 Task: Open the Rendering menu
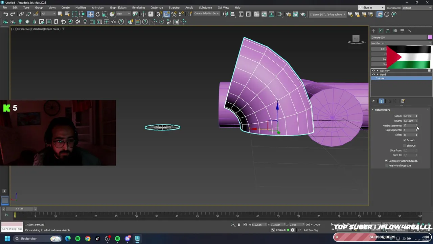tap(138, 7)
